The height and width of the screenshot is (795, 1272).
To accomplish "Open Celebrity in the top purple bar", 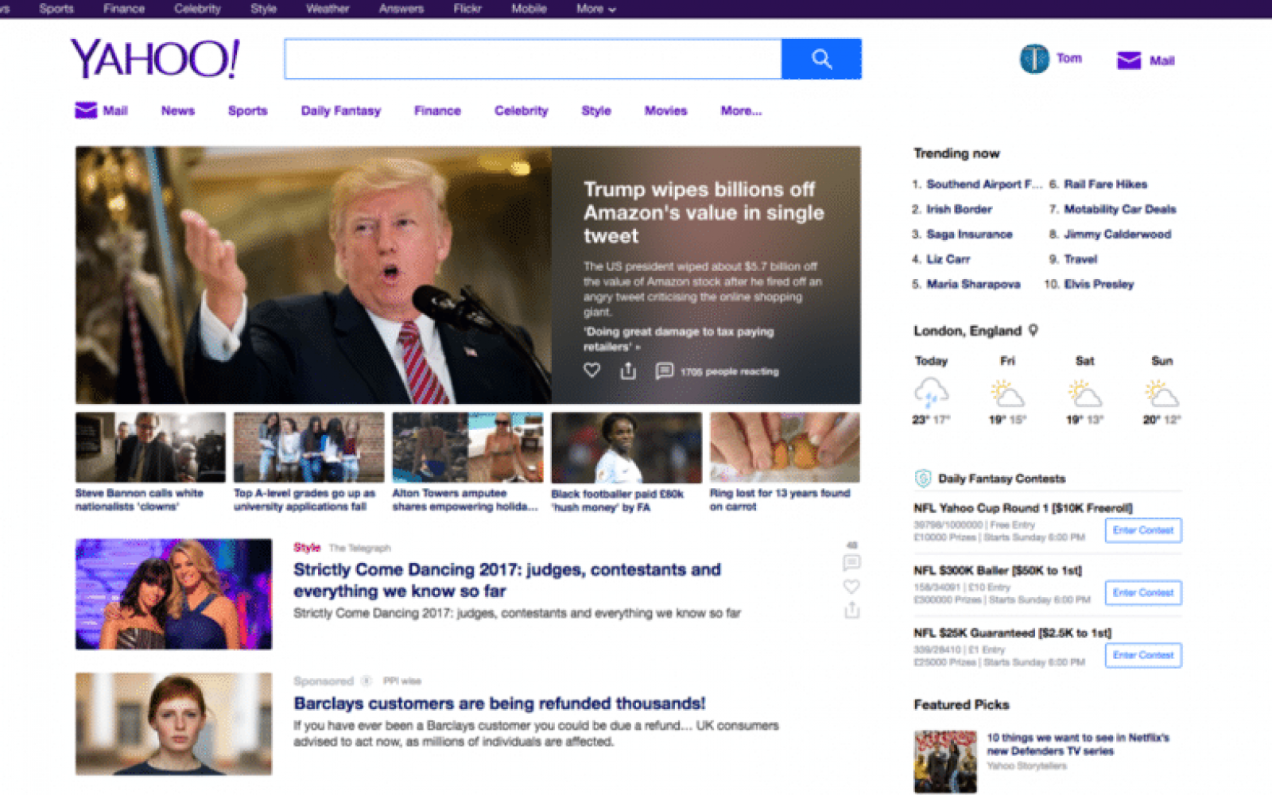I will 197,9.
